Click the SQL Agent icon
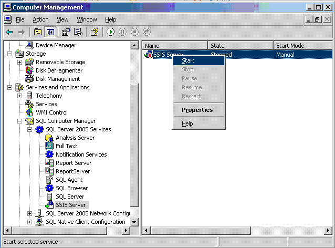 point(49,180)
